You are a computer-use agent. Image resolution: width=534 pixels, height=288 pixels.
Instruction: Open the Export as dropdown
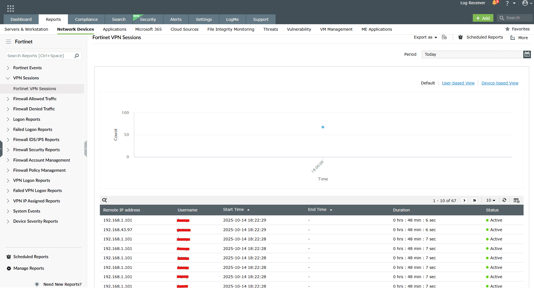pos(425,37)
